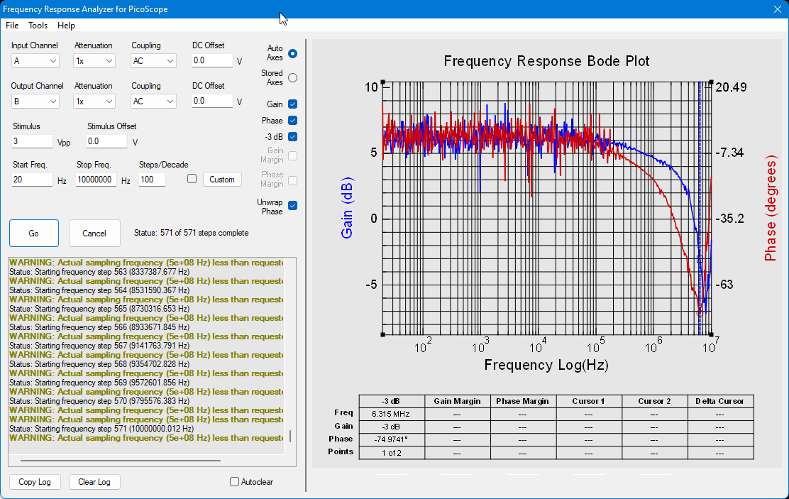This screenshot has height=499, width=789.
Task: Disable the Unwrap Phase checkbox
Action: pyautogui.click(x=293, y=205)
